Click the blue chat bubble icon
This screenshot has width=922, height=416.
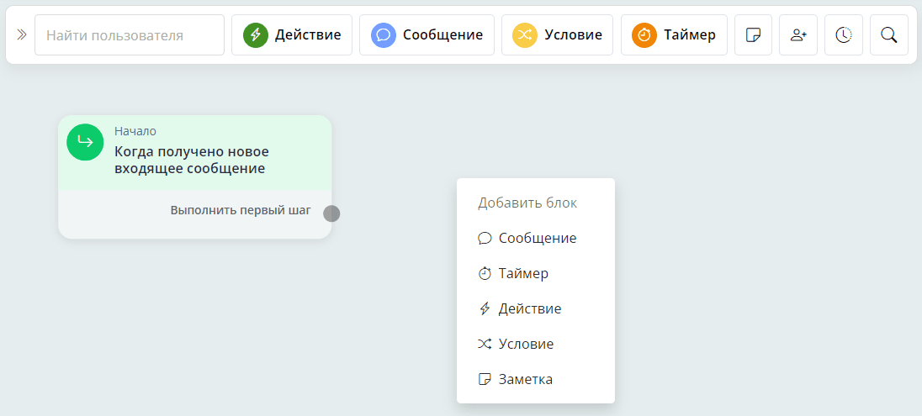tap(384, 35)
